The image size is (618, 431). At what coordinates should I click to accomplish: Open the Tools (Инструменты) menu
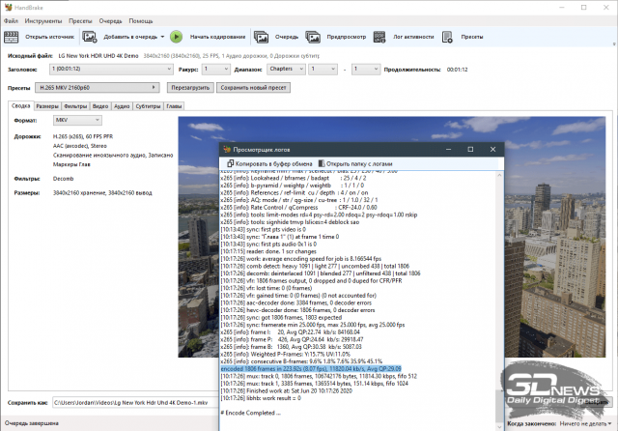pyautogui.click(x=42, y=20)
